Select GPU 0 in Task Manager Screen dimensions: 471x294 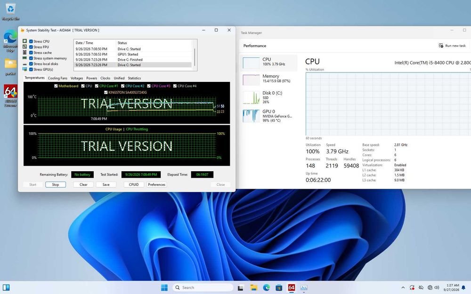(269, 116)
